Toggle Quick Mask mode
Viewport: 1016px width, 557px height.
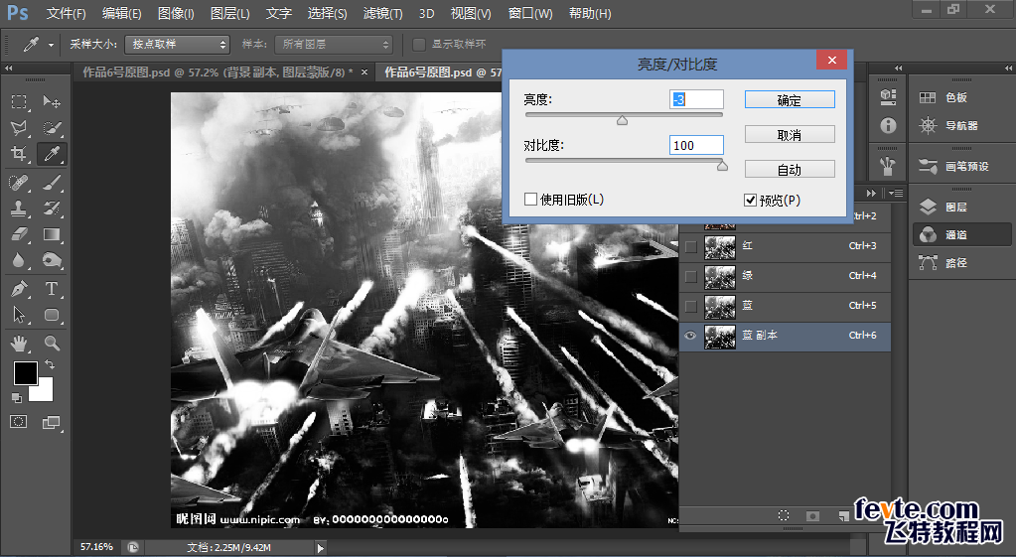(19, 422)
